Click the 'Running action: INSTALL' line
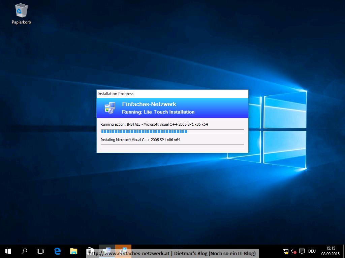This screenshot has height=258, width=345. click(154, 124)
